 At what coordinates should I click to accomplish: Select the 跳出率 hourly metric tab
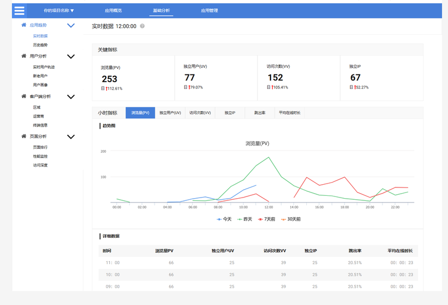pyautogui.click(x=260, y=113)
